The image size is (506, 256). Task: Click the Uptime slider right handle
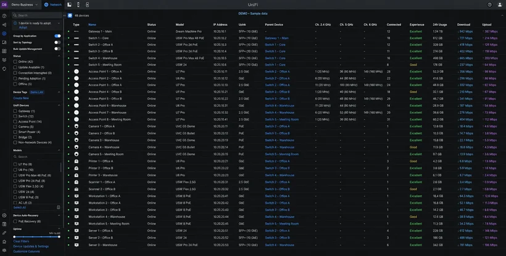point(59,237)
